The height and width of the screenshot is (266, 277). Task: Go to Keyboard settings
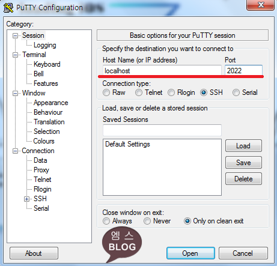(x=47, y=64)
